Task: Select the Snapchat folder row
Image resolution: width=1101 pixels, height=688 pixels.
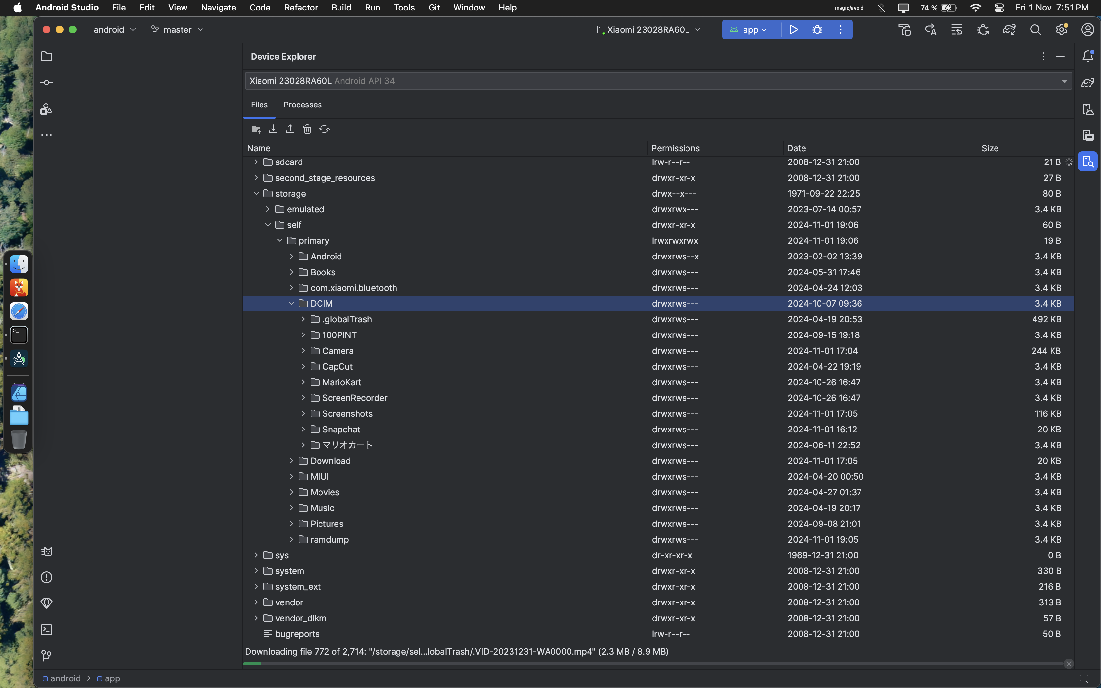Action: coord(658,430)
